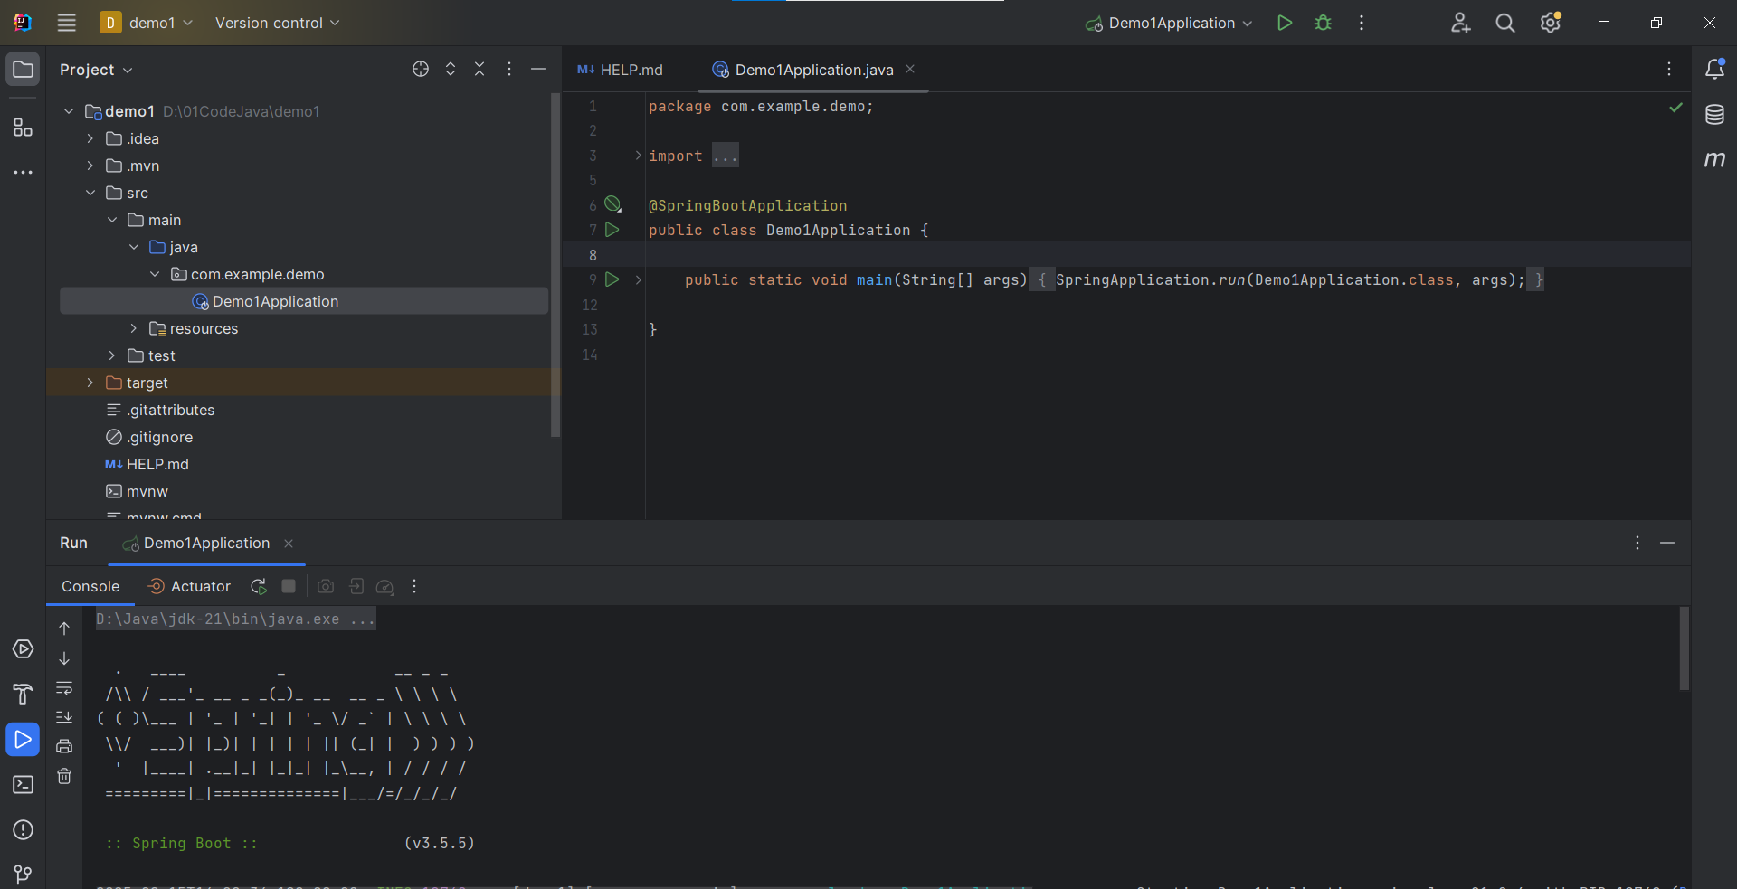1737x889 pixels.
Task: Open the Code With Me user icon
Action: click(1460, 23)
